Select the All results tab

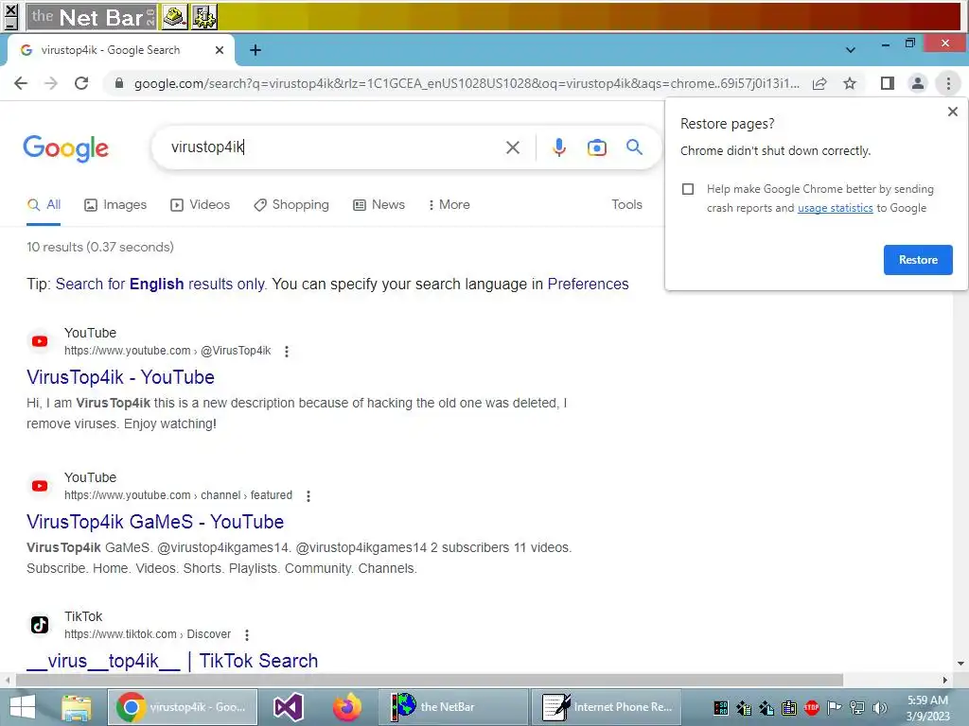click(x=44, y=204)
